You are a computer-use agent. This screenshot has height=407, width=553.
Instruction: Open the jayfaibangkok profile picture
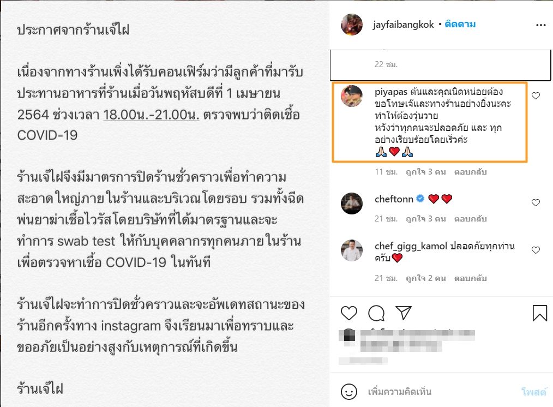pos(352,25)
